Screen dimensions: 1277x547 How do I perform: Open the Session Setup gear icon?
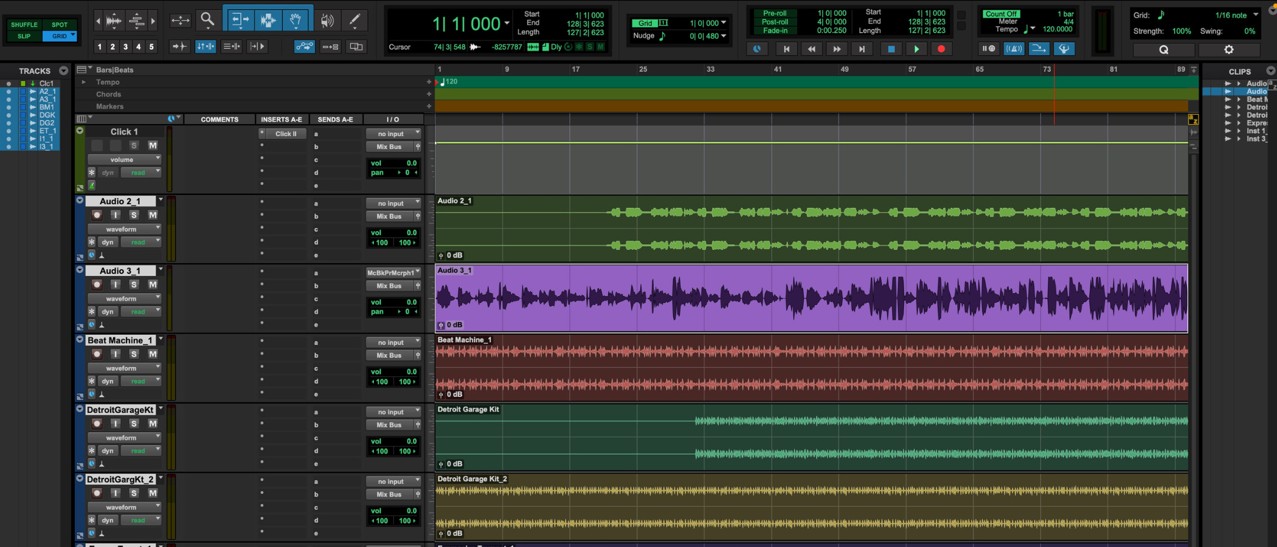1229,49
